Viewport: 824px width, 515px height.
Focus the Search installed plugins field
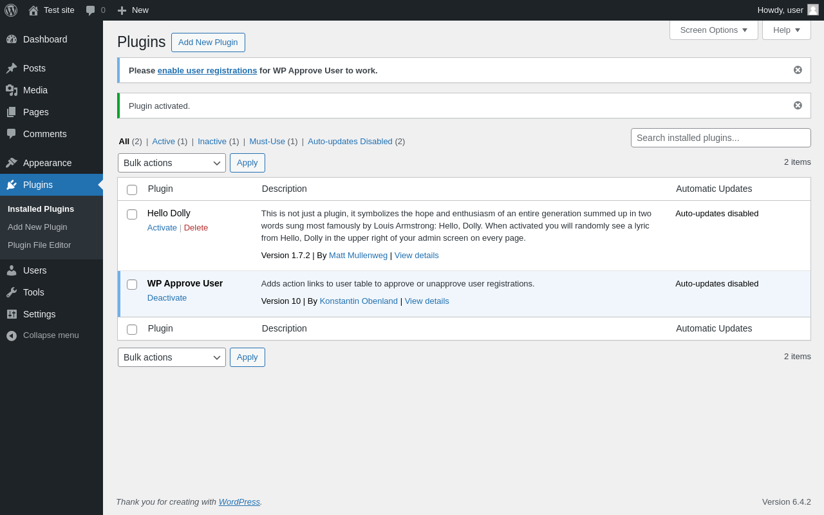click(720, 138)
